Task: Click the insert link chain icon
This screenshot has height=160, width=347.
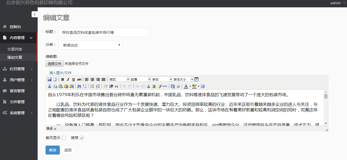Action: coord(137,86)
